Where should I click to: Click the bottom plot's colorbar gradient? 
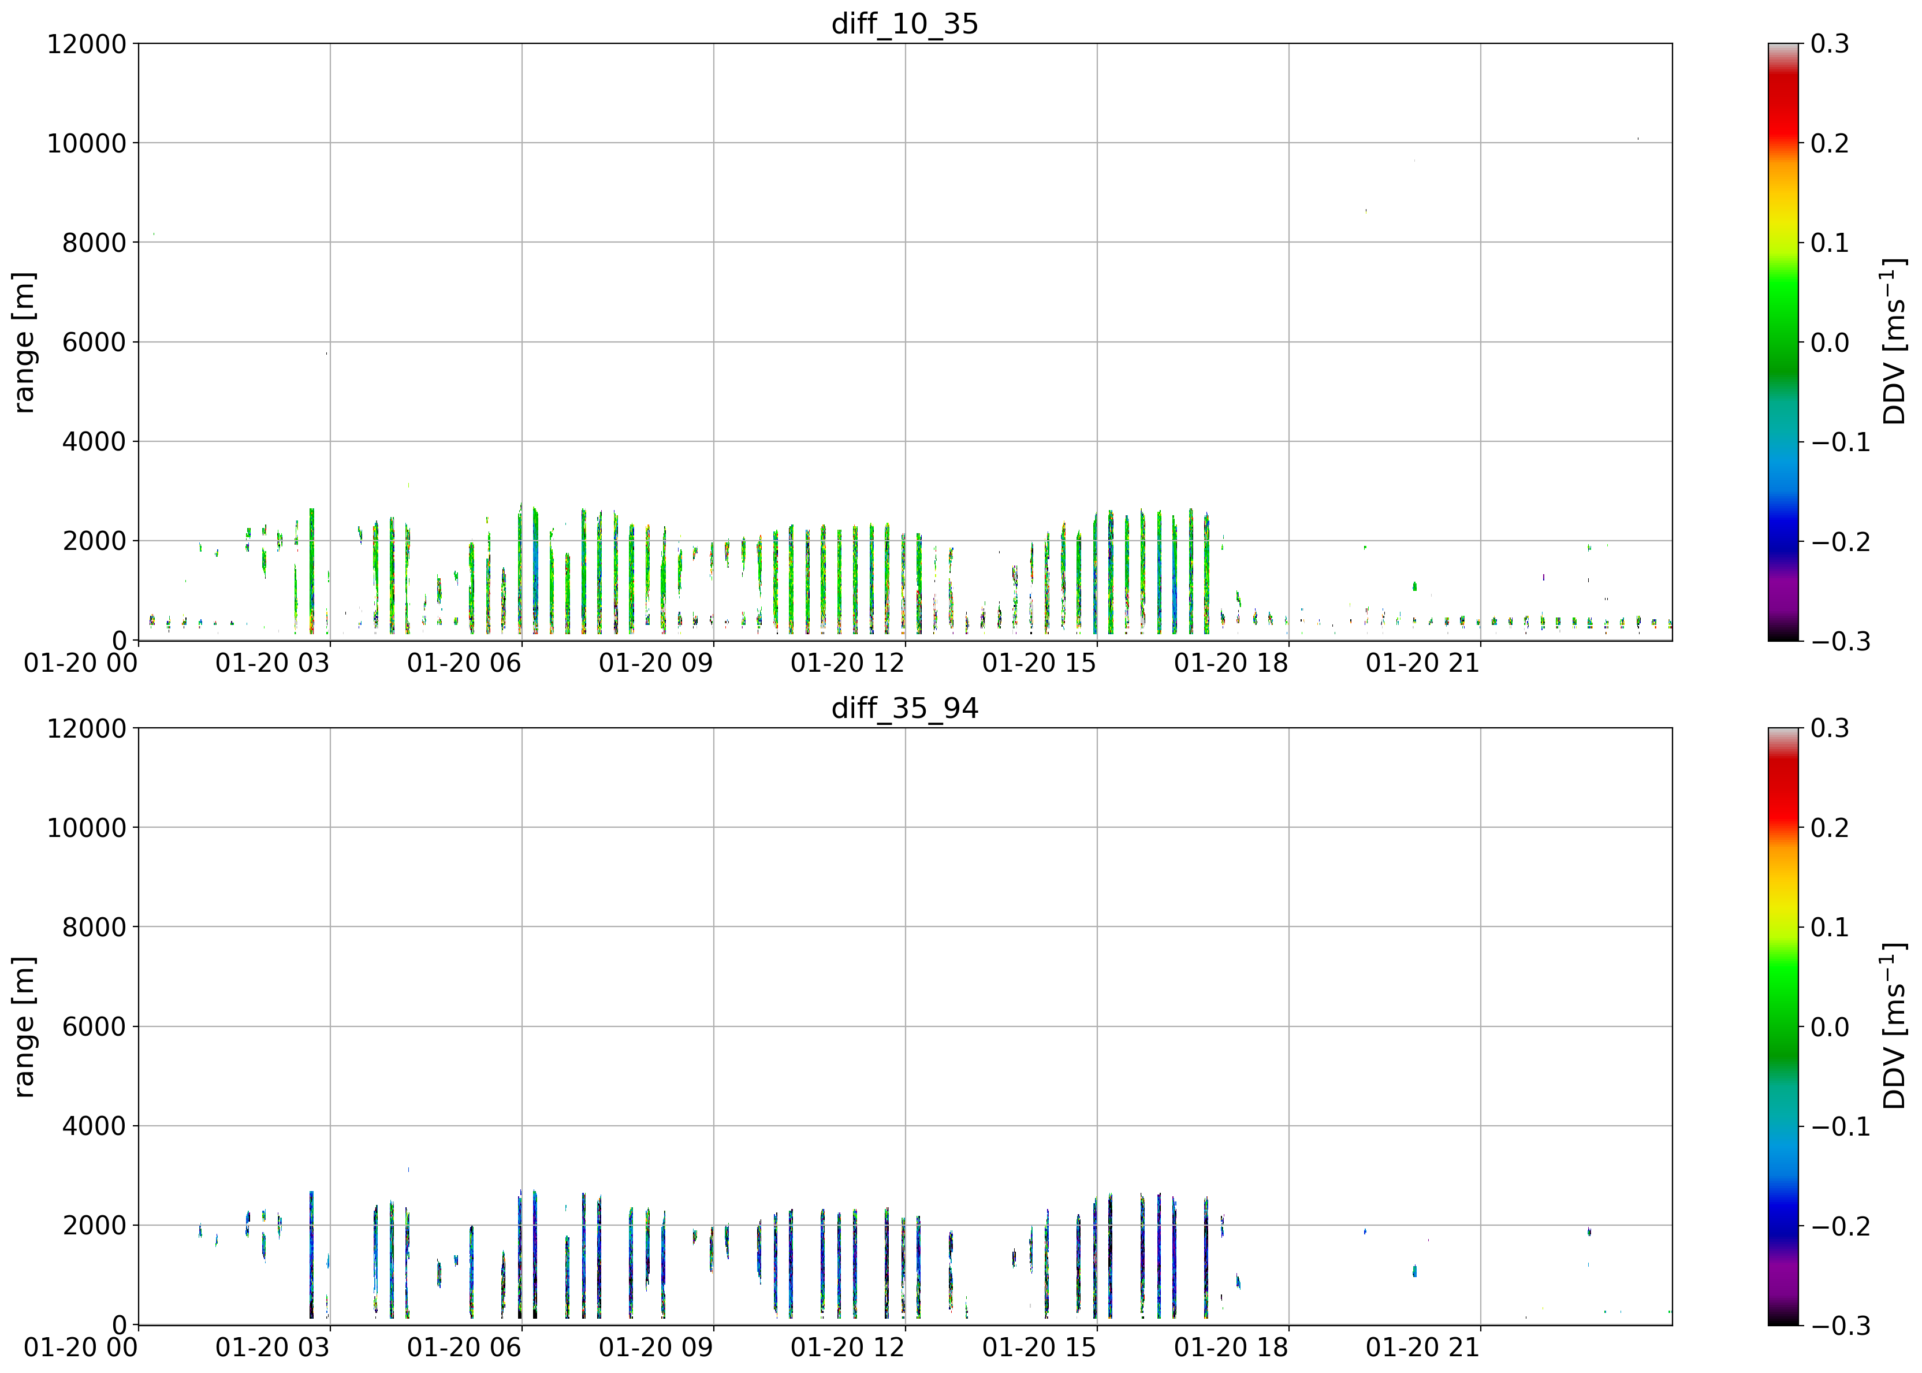point(1783,1026)
